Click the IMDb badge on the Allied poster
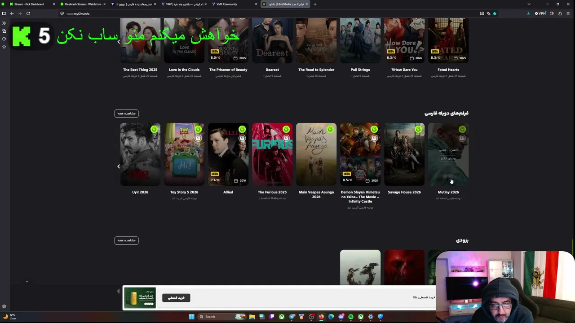This screenshot has width=575, height=323. [214, 174]
